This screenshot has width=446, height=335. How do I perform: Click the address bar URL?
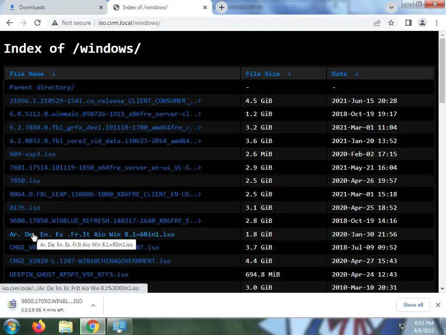tap(129, 23)
